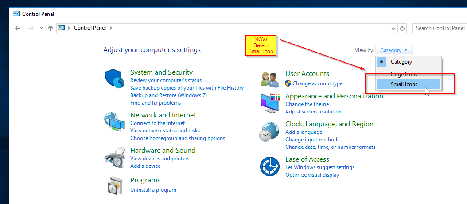467x204 pixels.
Task: Select Category in the View by menu
Action: click(x=409, y=62)
